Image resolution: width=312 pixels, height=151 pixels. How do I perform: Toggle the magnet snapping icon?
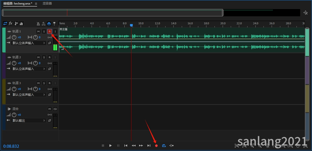click(49, 24)
